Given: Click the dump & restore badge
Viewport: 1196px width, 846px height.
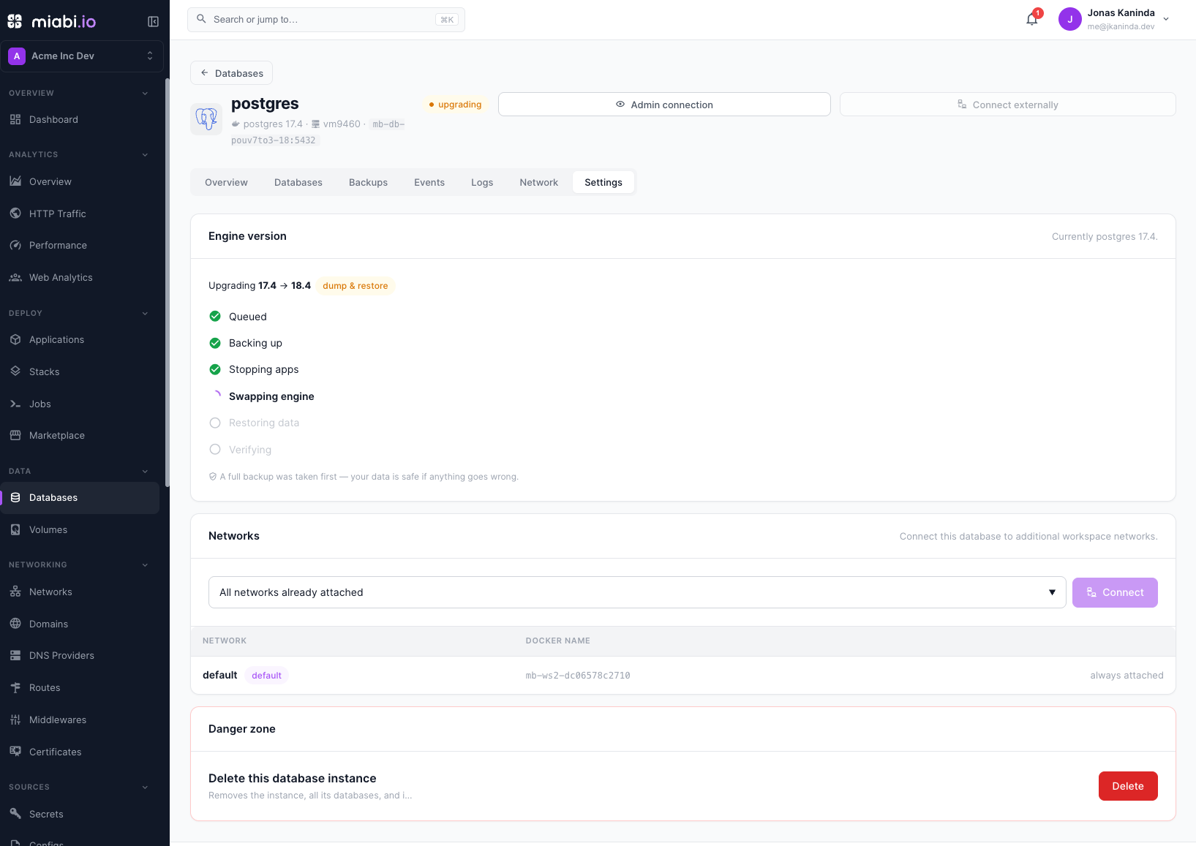Looking at the screenshot, I should [356, 286].
